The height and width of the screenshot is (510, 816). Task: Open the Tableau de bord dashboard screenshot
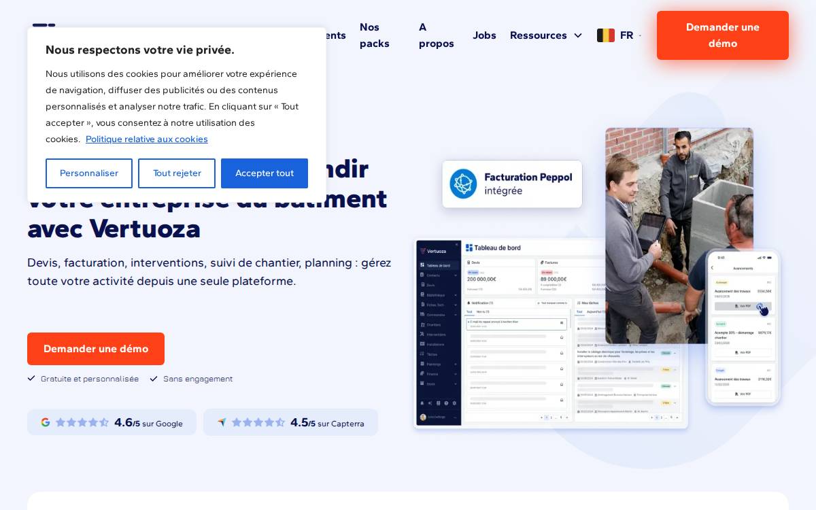pos(509,334)
